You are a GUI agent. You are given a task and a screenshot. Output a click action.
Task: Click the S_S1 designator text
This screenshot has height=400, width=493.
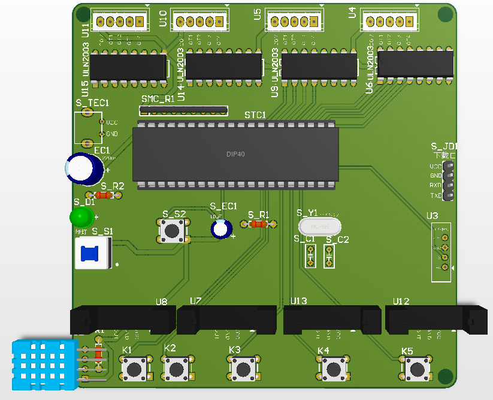coord(102,231)
